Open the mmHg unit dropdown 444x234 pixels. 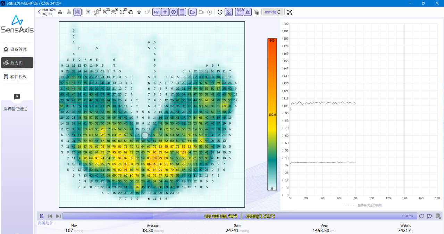point(273,12)
